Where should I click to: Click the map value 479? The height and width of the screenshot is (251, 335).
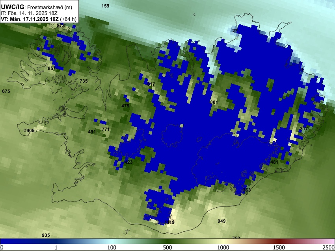pyautogui.click(x=125, y=106)
